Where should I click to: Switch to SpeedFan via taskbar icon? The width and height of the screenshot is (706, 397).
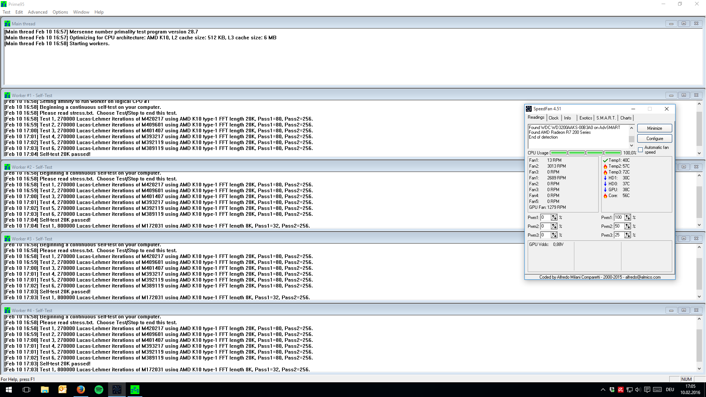(117, 390)
